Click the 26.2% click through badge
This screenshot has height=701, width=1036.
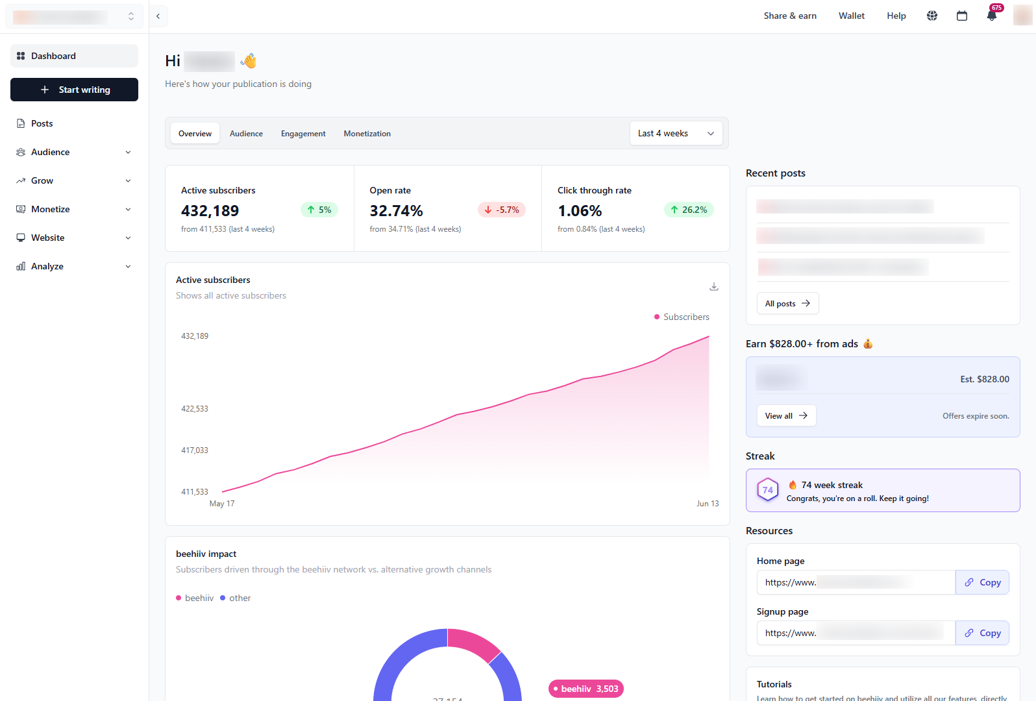coord(689,210)
